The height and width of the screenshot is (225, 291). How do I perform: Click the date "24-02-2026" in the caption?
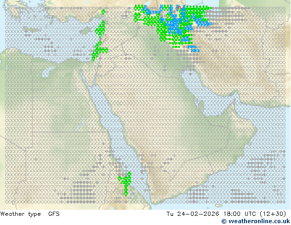tap(198, 214)
